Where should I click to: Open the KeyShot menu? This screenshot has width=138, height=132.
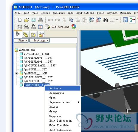pyautogui.click(x=112, y=13)
